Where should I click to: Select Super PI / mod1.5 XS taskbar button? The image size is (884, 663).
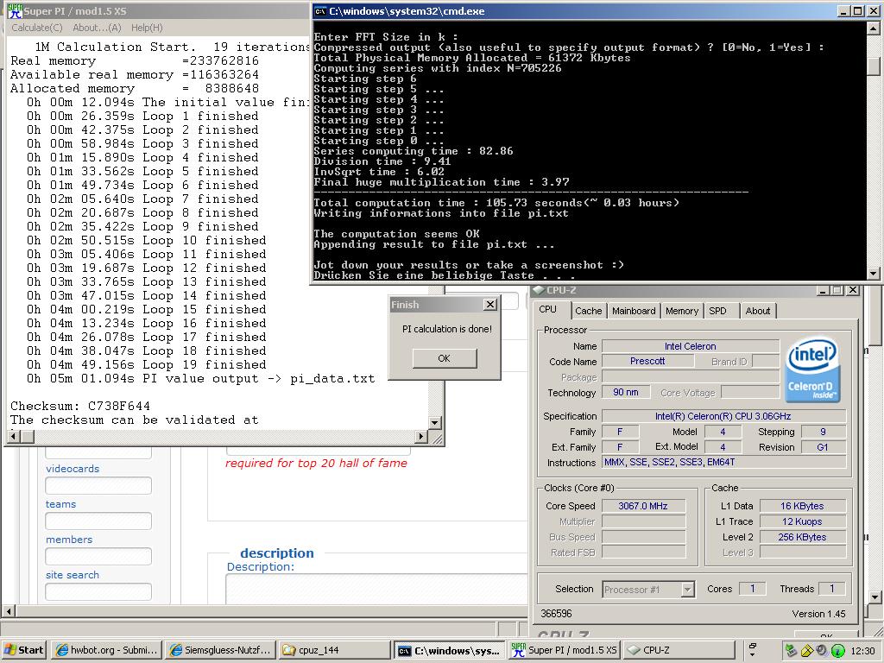[564, 650]
